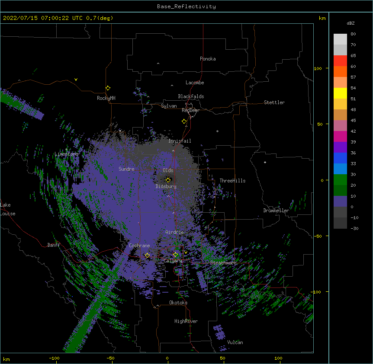Select the Innisfail label
373x364 pixels.
[x=180, y=141]
